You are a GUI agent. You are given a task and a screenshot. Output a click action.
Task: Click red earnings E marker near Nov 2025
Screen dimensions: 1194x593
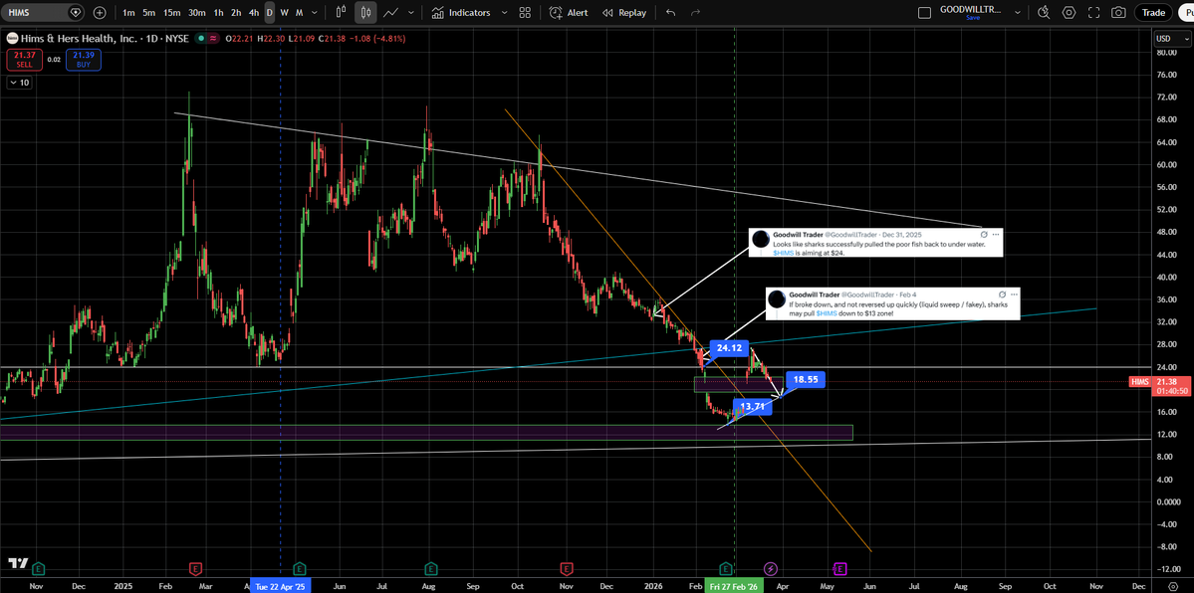pos(566,568)
